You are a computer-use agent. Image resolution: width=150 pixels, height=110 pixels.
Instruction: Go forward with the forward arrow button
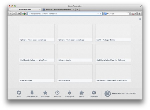14,14
